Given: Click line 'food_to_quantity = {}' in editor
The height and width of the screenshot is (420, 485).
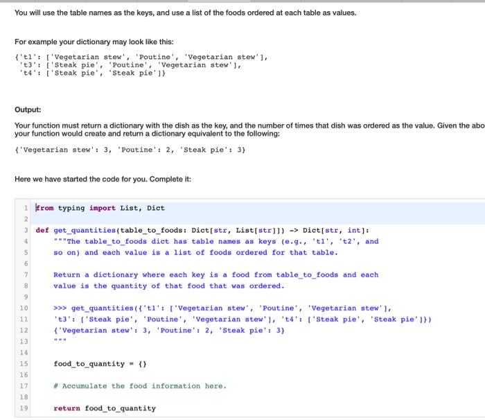Looking at the screenshot, I should click(100, 364).
